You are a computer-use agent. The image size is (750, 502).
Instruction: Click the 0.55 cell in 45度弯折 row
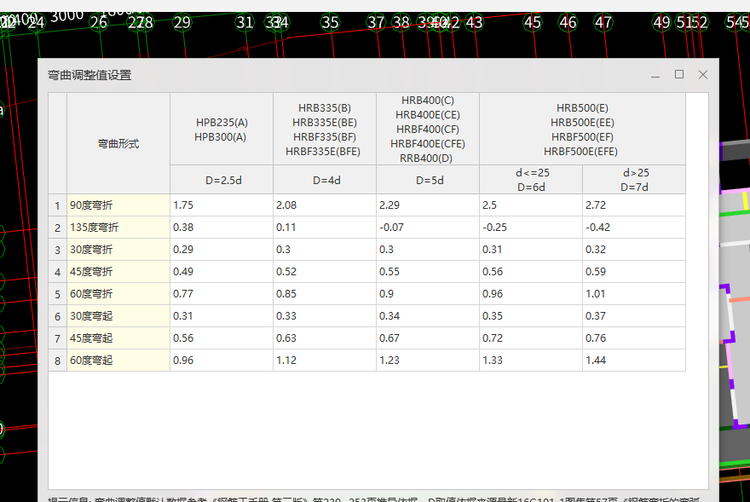coord(428,272)
